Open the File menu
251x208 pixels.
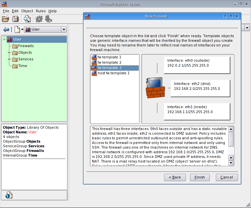point(6,11)
